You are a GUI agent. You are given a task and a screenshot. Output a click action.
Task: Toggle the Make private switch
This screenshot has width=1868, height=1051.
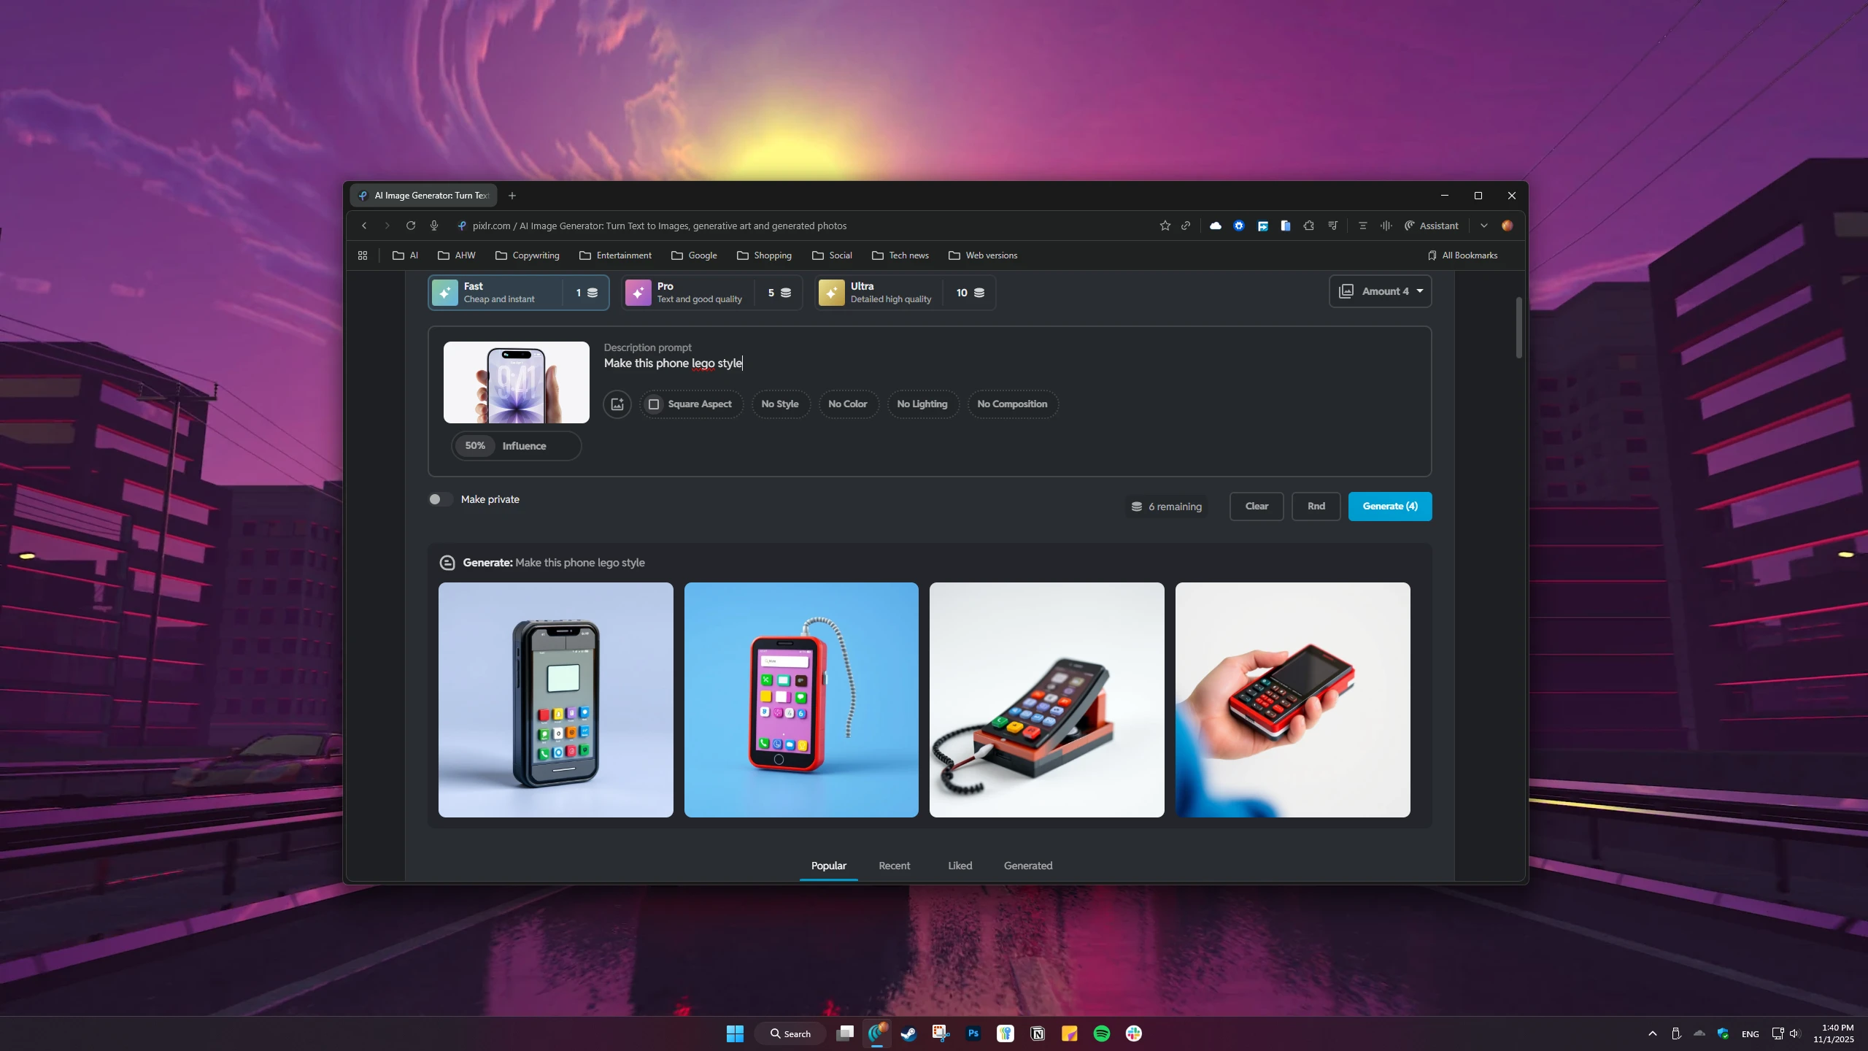click(x=440, y=499)
